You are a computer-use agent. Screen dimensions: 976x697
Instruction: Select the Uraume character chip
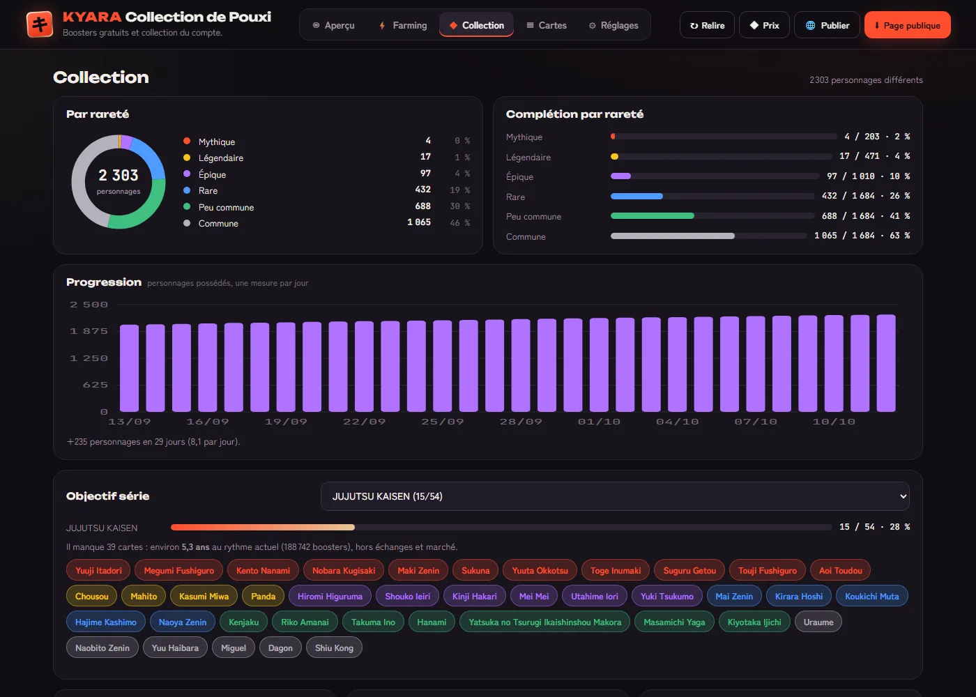pos(818,622)
